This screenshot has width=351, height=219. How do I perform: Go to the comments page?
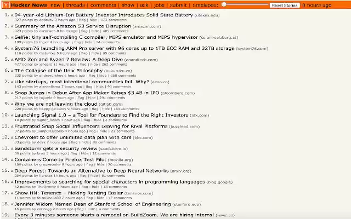coord(103,5)
